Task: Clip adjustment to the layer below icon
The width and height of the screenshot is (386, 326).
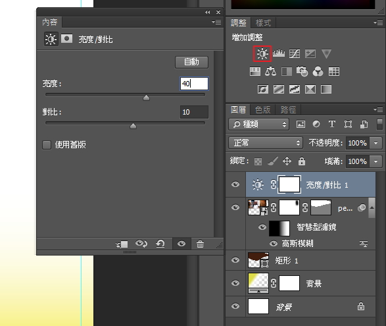Action: point(122,244)
